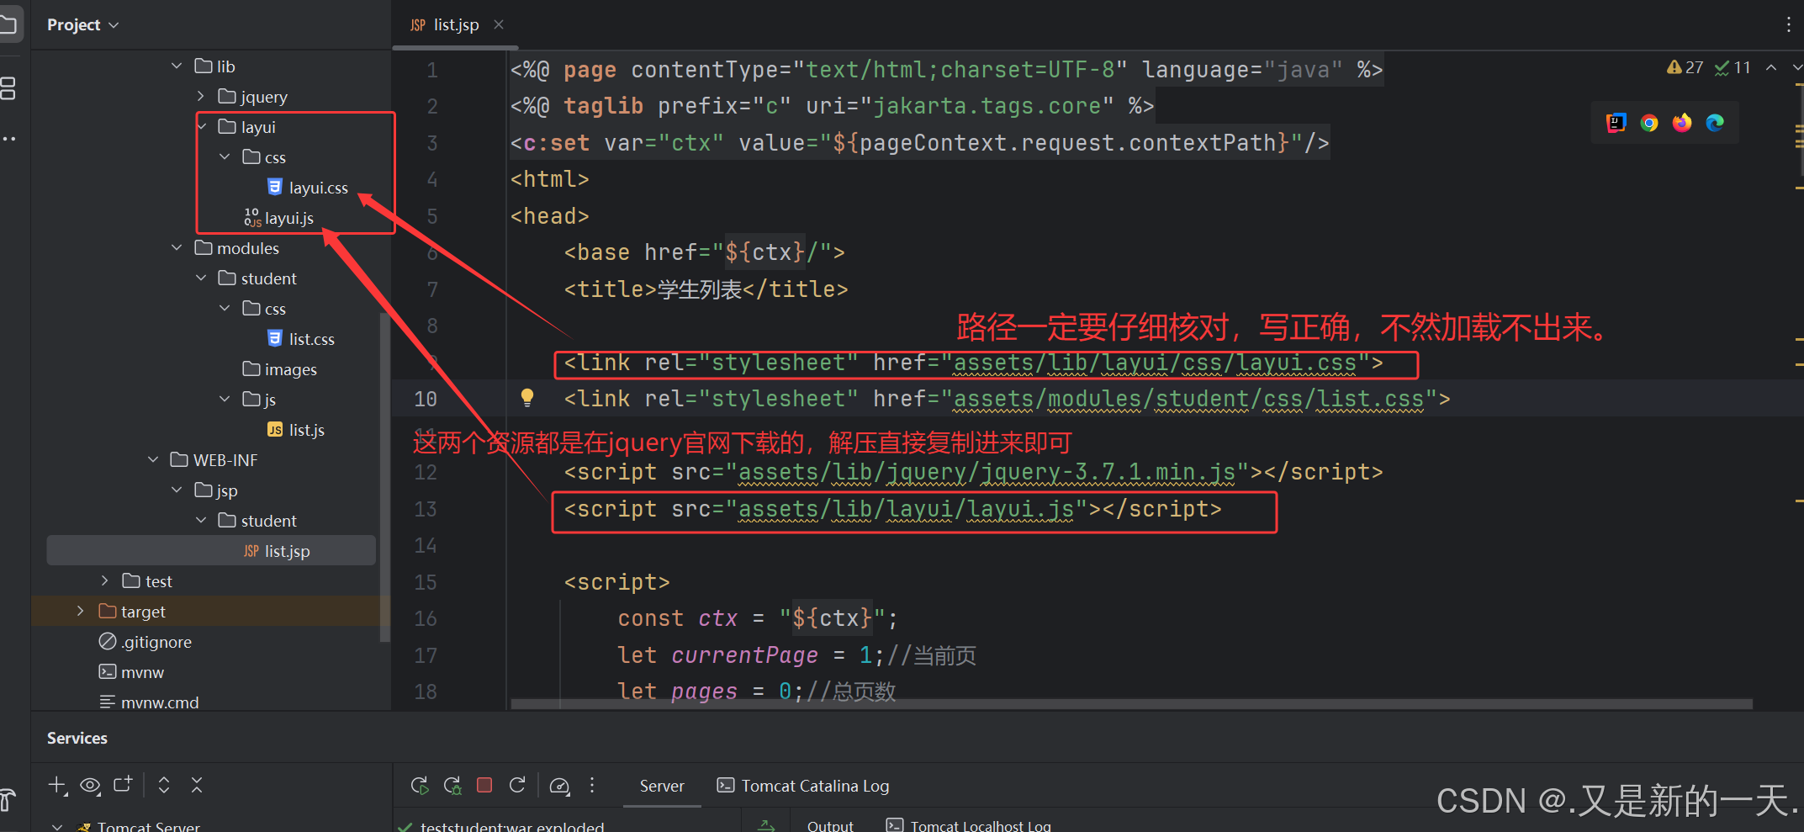
Task: Select list.js file in project tree
Action: point(296,430)
